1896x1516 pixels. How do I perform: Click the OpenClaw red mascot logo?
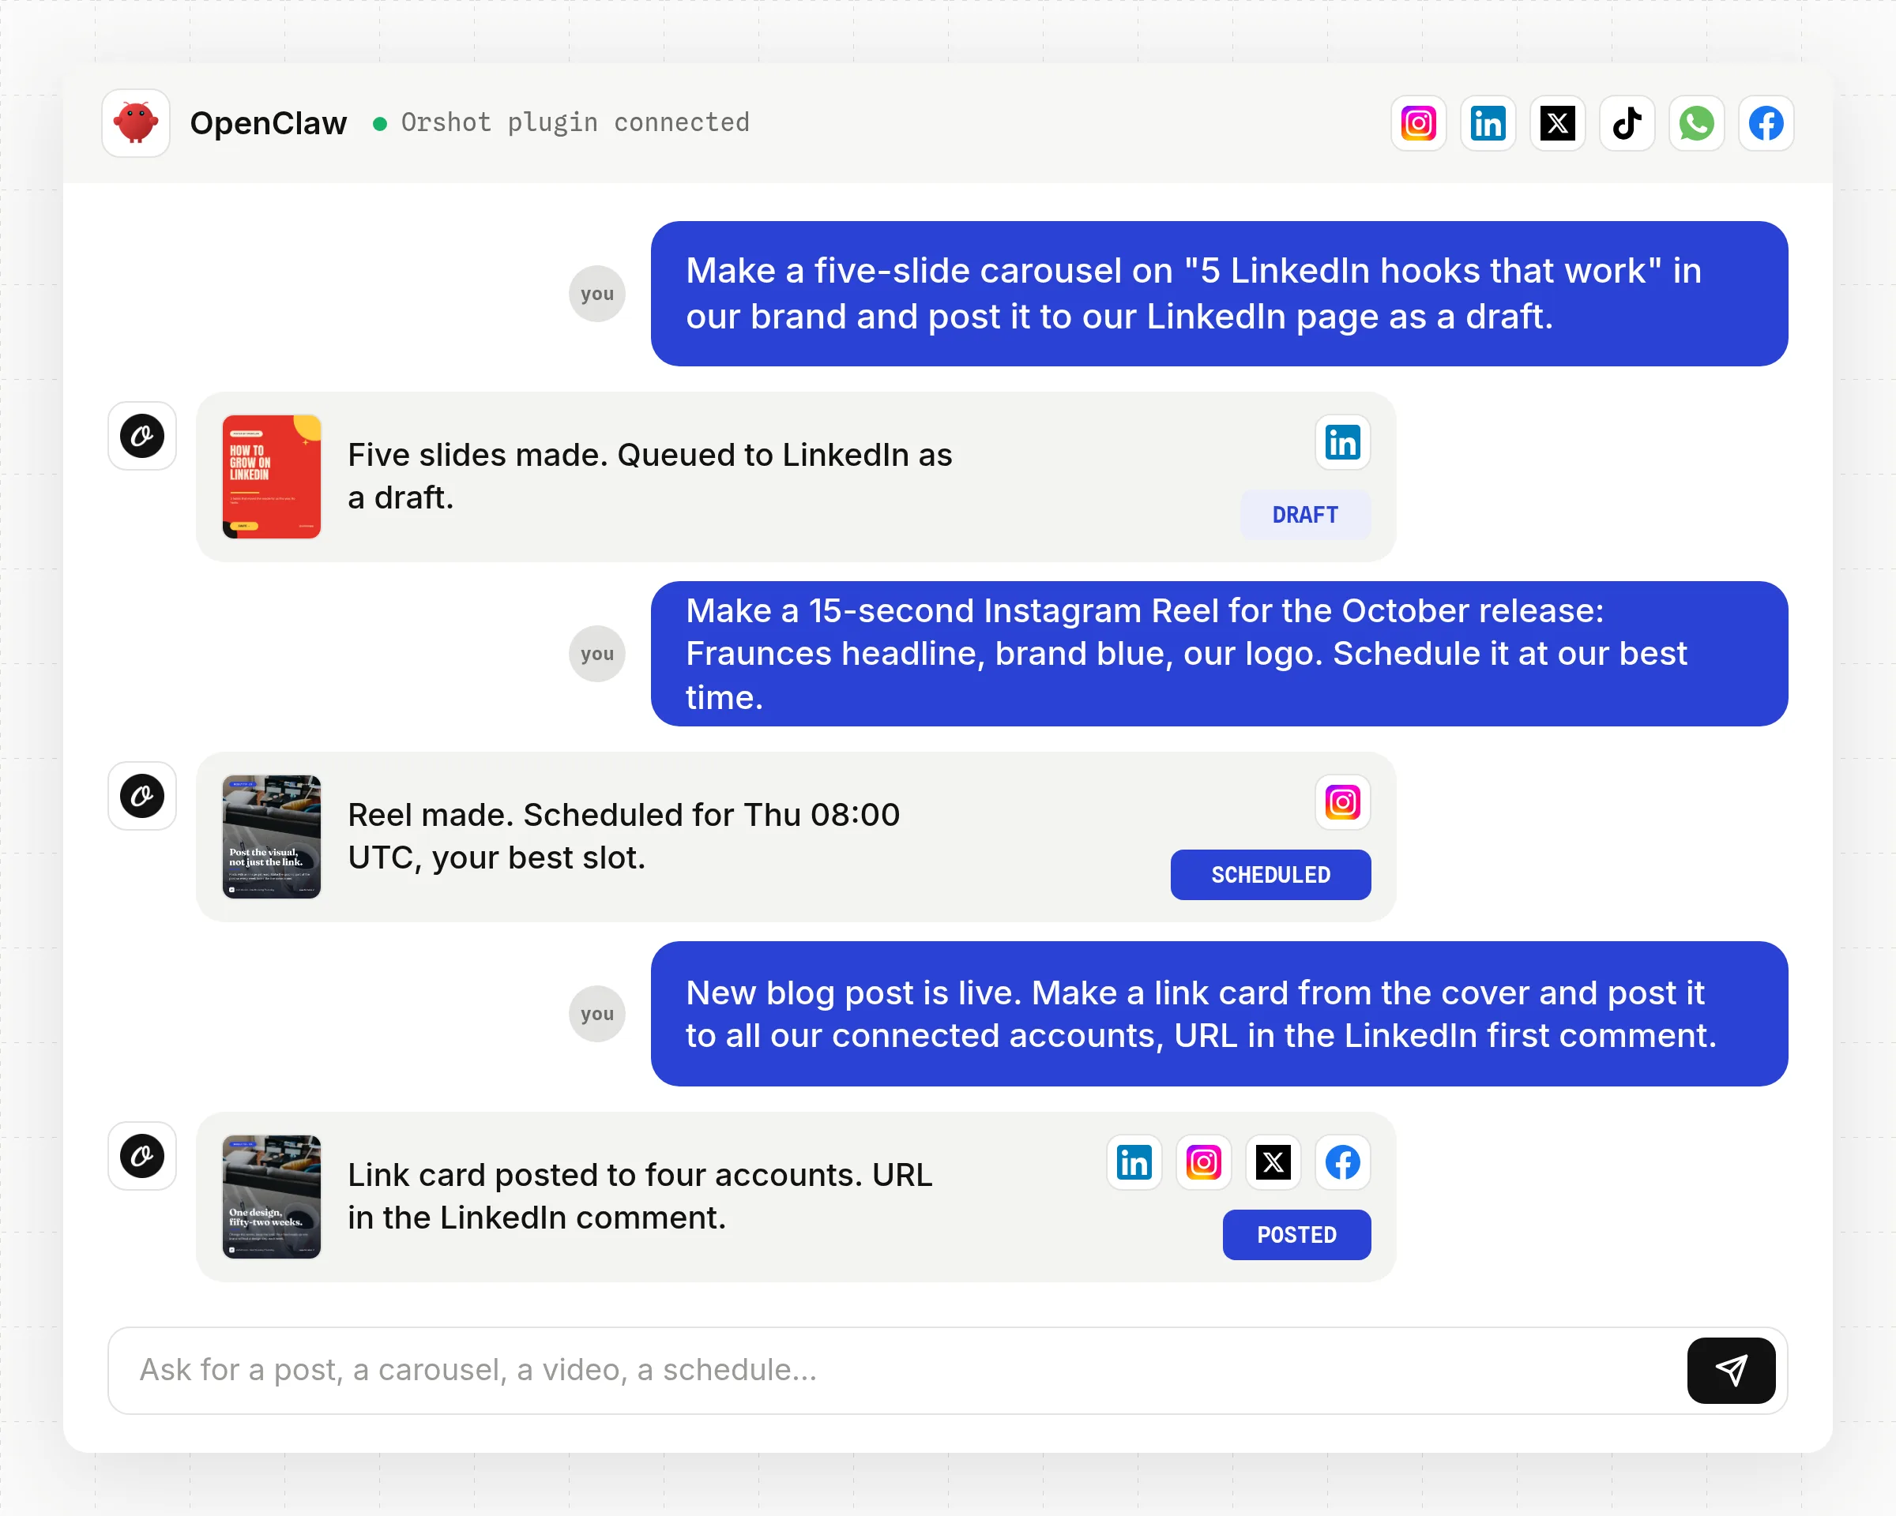click(135, 123)
